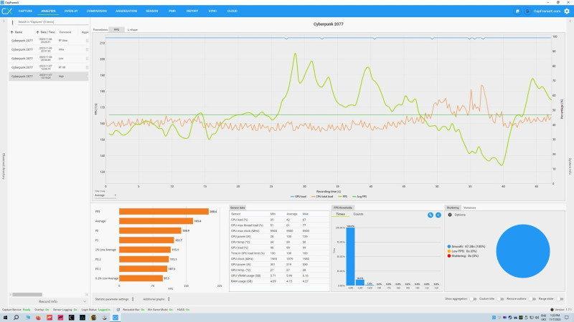This screenshot has height=322, width=574.
Task: Expand the Record info panel
Action: point(48,301)
